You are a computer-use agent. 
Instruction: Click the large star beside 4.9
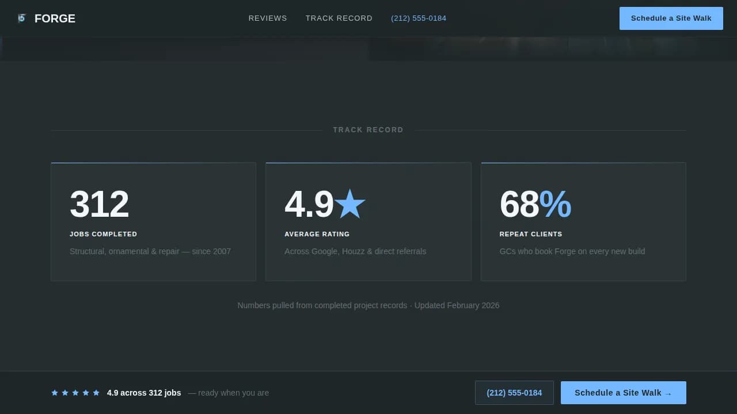tap(350, 204)
